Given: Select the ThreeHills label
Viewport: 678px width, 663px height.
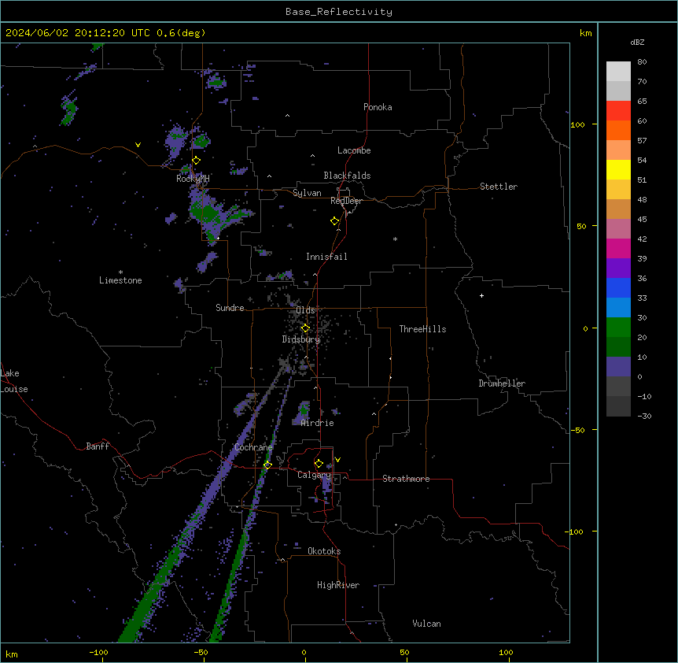Looking at the screenshot, I should click(422, 329).
